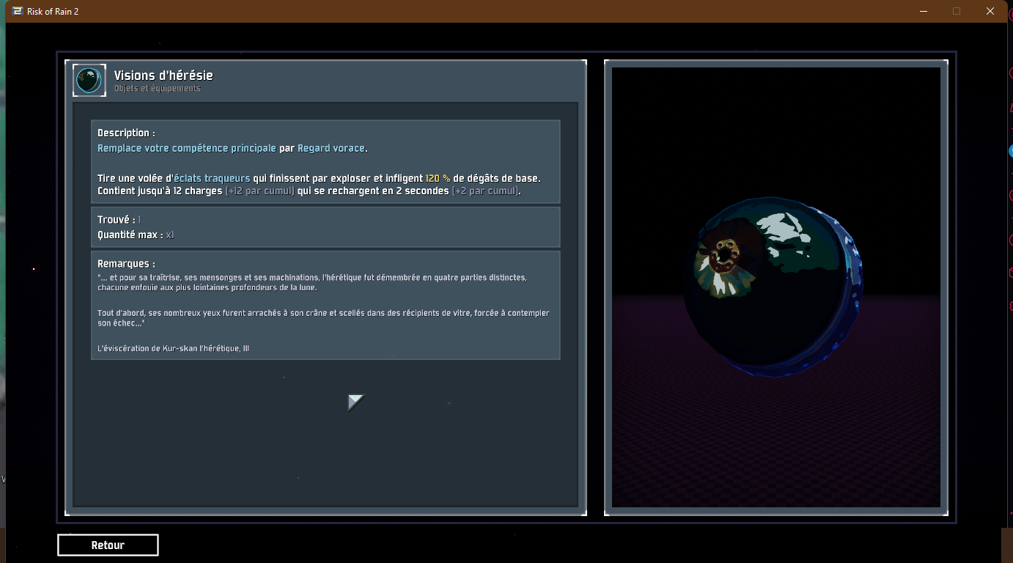
Task: Click the "Quantité max :" statistic row
Action: pos(136,235)
